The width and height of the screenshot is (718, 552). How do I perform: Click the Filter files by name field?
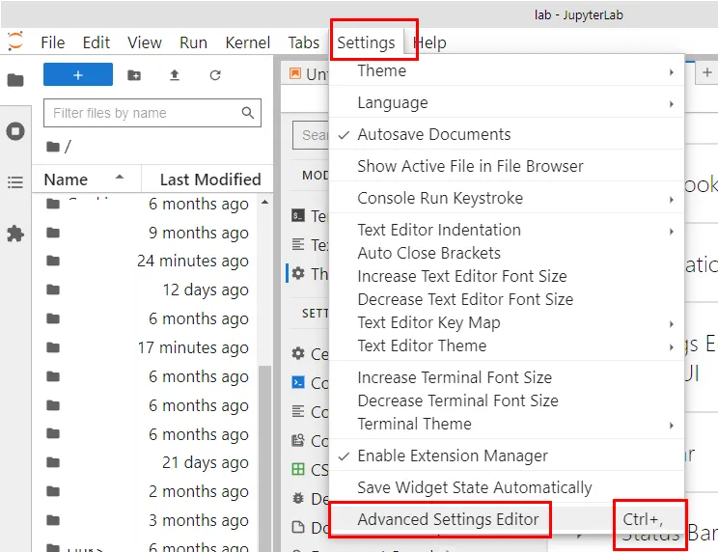point(143,113)
